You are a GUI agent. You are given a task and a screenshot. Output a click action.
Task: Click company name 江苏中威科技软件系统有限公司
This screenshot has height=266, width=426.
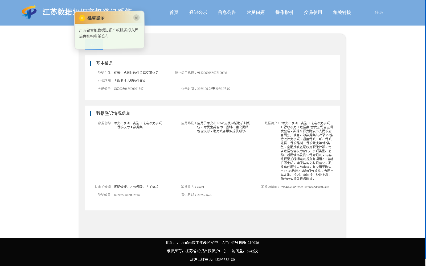(x=136, y=73)
